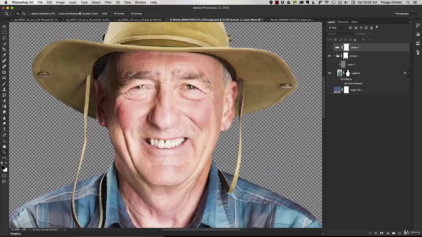
Task: Open Zoom tool preset picker arrow
Action: (11, 14)
